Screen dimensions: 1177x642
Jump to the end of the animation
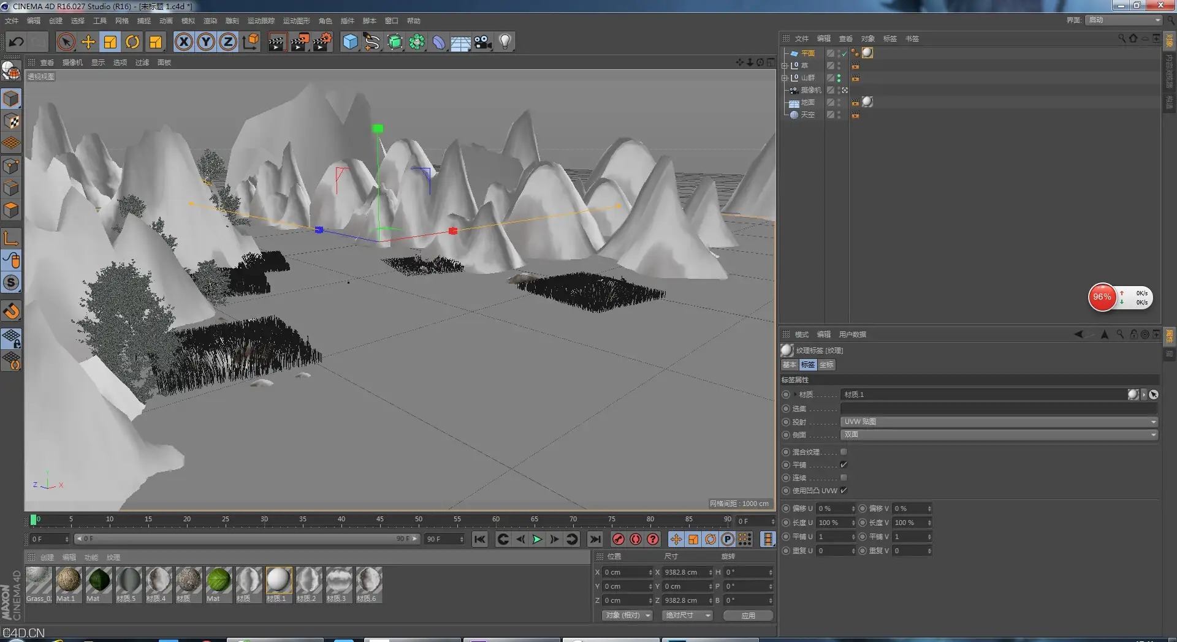595,539
